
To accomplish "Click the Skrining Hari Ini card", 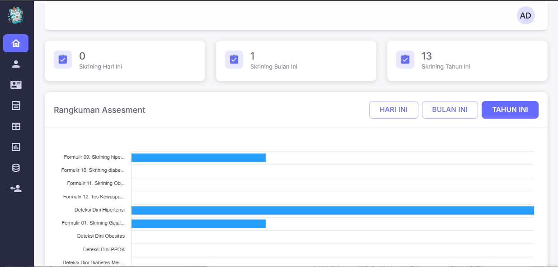I will [x=125, y=61].
